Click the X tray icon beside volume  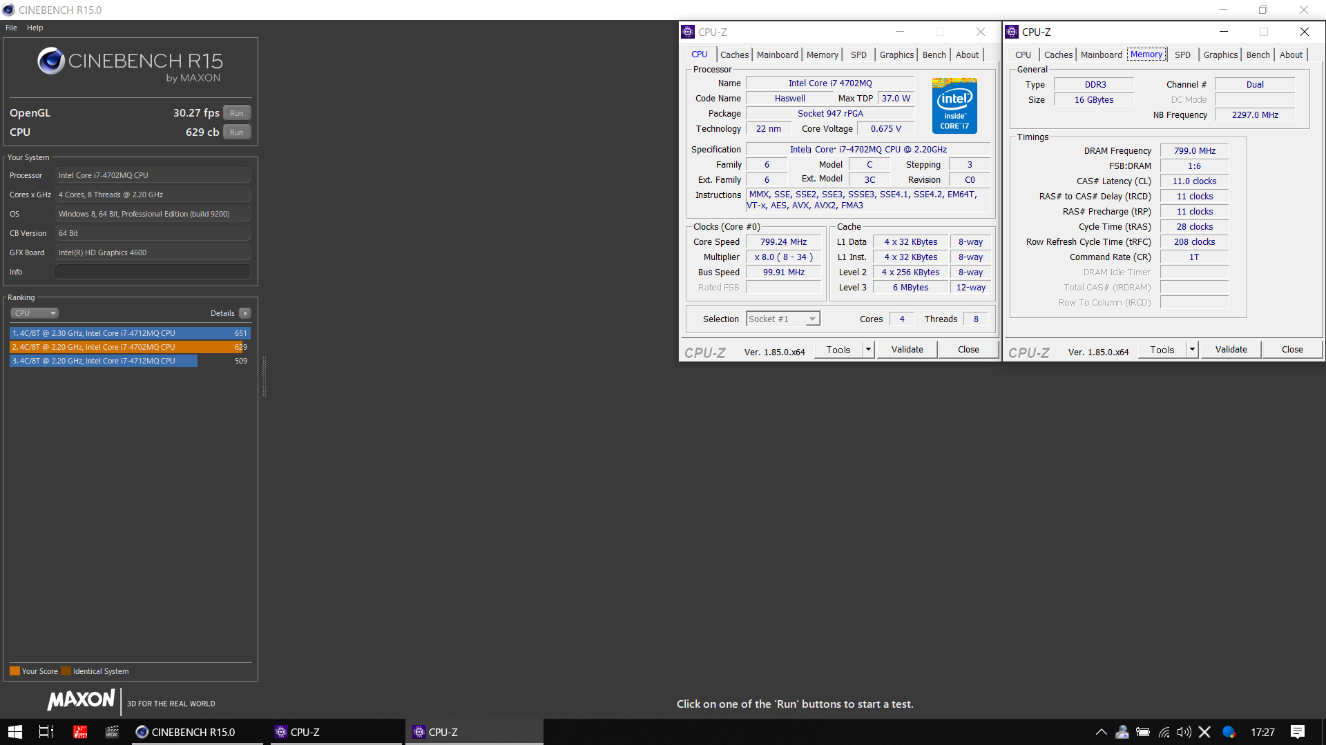1205,732
